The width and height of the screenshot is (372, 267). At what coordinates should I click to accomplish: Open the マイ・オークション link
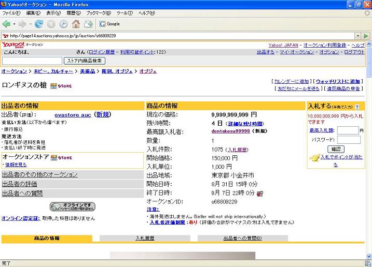click(297, 52)
